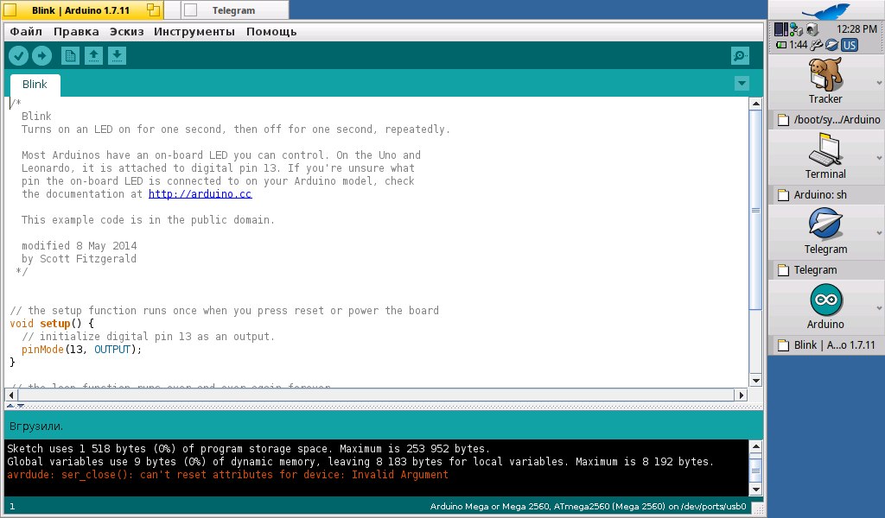Viewport: 885px width, 518px height.
Task: Click the editor/console divider collapse arrows
Action: click(x=16, y=406)
